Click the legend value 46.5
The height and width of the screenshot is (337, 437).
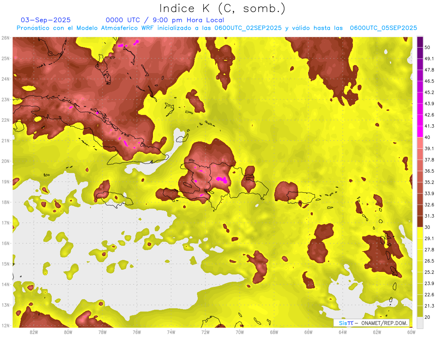click(429, 81)
